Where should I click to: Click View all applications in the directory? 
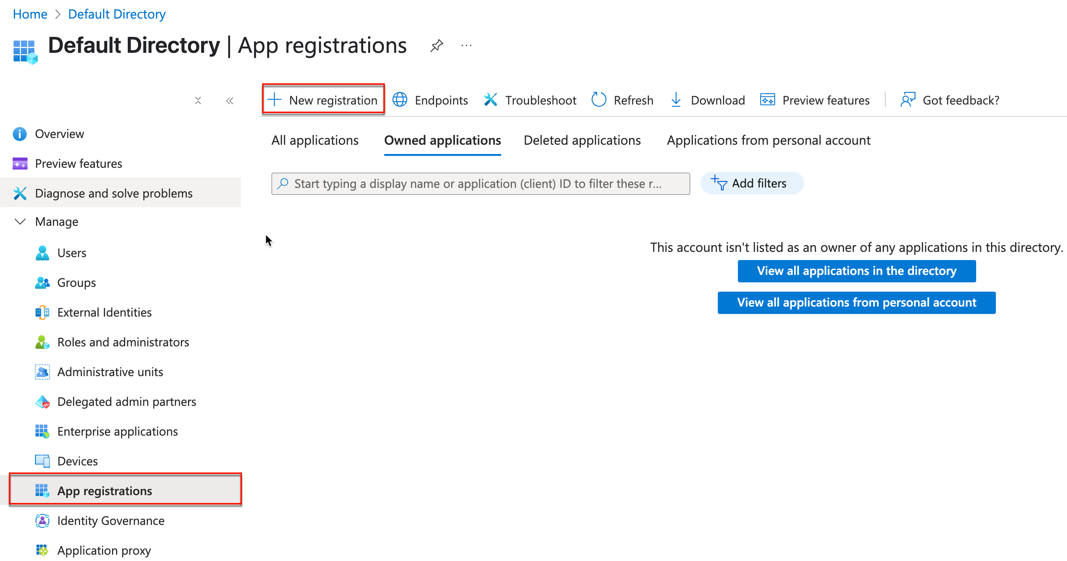pyautogui.click(x=857, y=271)
